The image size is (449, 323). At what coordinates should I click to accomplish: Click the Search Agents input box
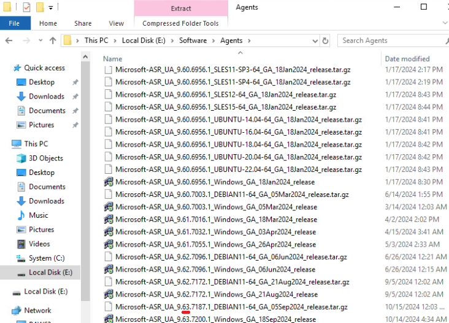click(393, 40)
